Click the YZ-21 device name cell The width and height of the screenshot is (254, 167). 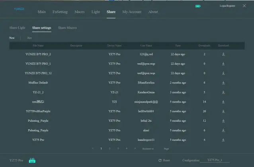point(114,92)
